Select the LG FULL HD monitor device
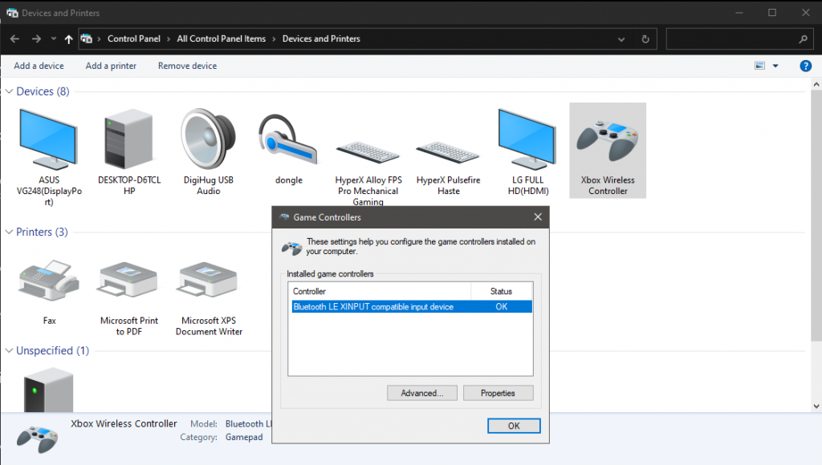 click(x=528, y=152)
